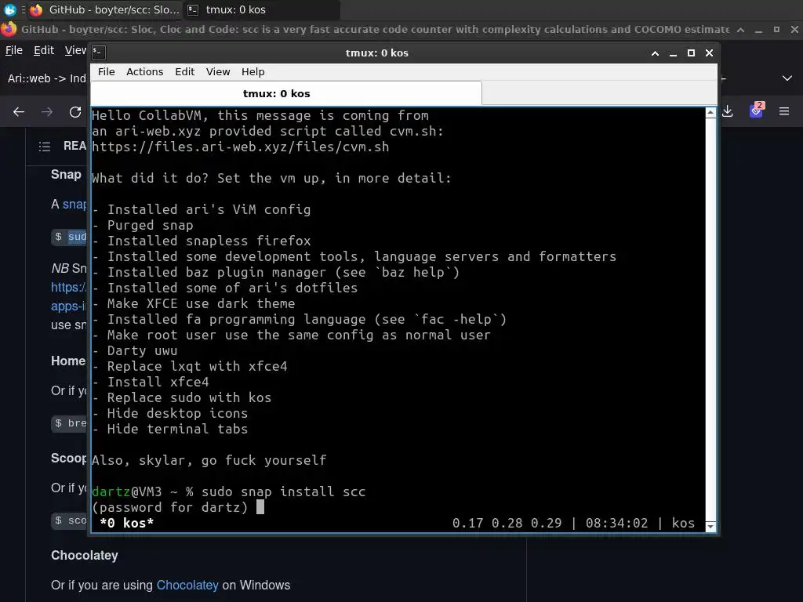Open the Firefox File menu
Viewport: 803px width, 602px height.
click(x=14, y=50)
